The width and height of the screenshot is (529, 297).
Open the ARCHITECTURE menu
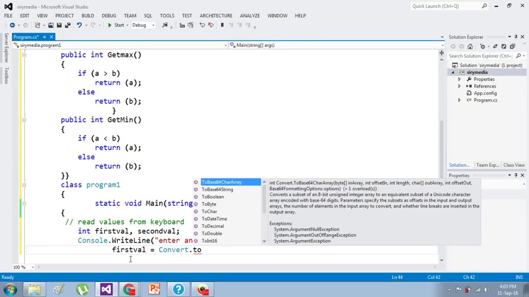(216, 16)
